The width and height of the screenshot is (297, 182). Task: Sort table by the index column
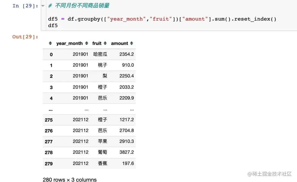pos(50,43)
